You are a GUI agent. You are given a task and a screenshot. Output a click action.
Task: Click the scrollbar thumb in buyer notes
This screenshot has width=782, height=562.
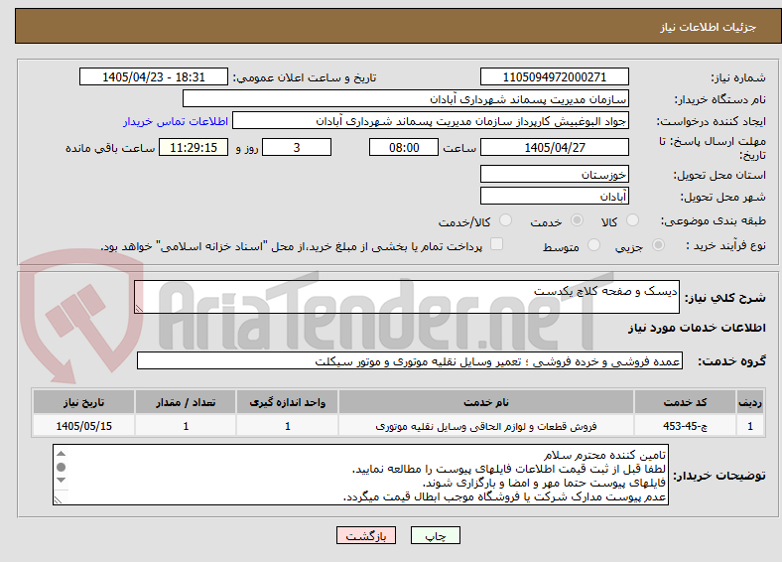61,467
